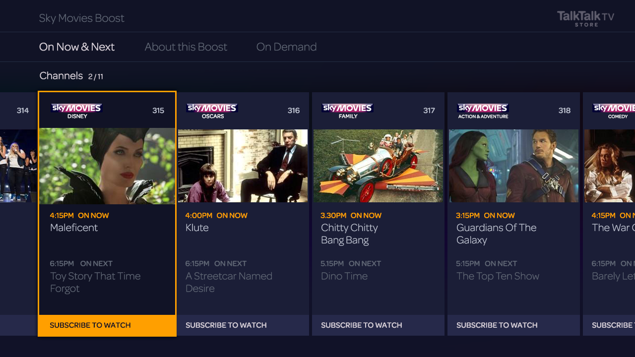Select the Sky Movies Disney channel logo
Viewport: 635px width, 357px height.
tap(77, 111)
